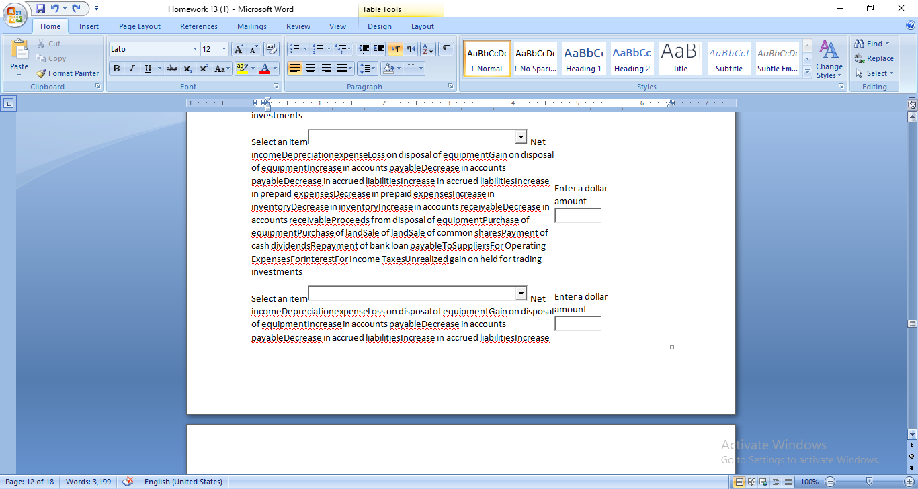The image size is (918, 489).
Task: Open the font name dropdown
Action: [x=195, y=49]
